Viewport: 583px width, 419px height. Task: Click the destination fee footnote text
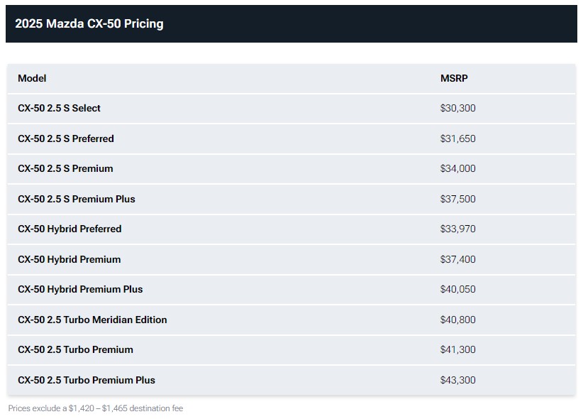coord(96,408)
